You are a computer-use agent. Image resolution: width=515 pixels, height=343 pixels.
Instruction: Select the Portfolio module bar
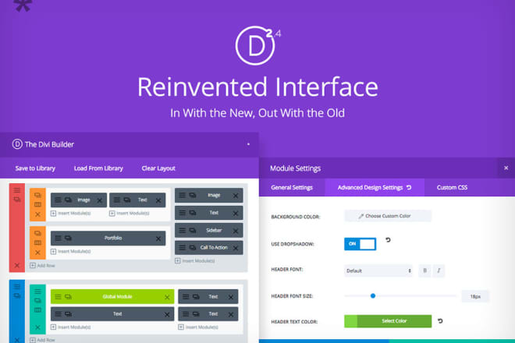click(108, 238)
